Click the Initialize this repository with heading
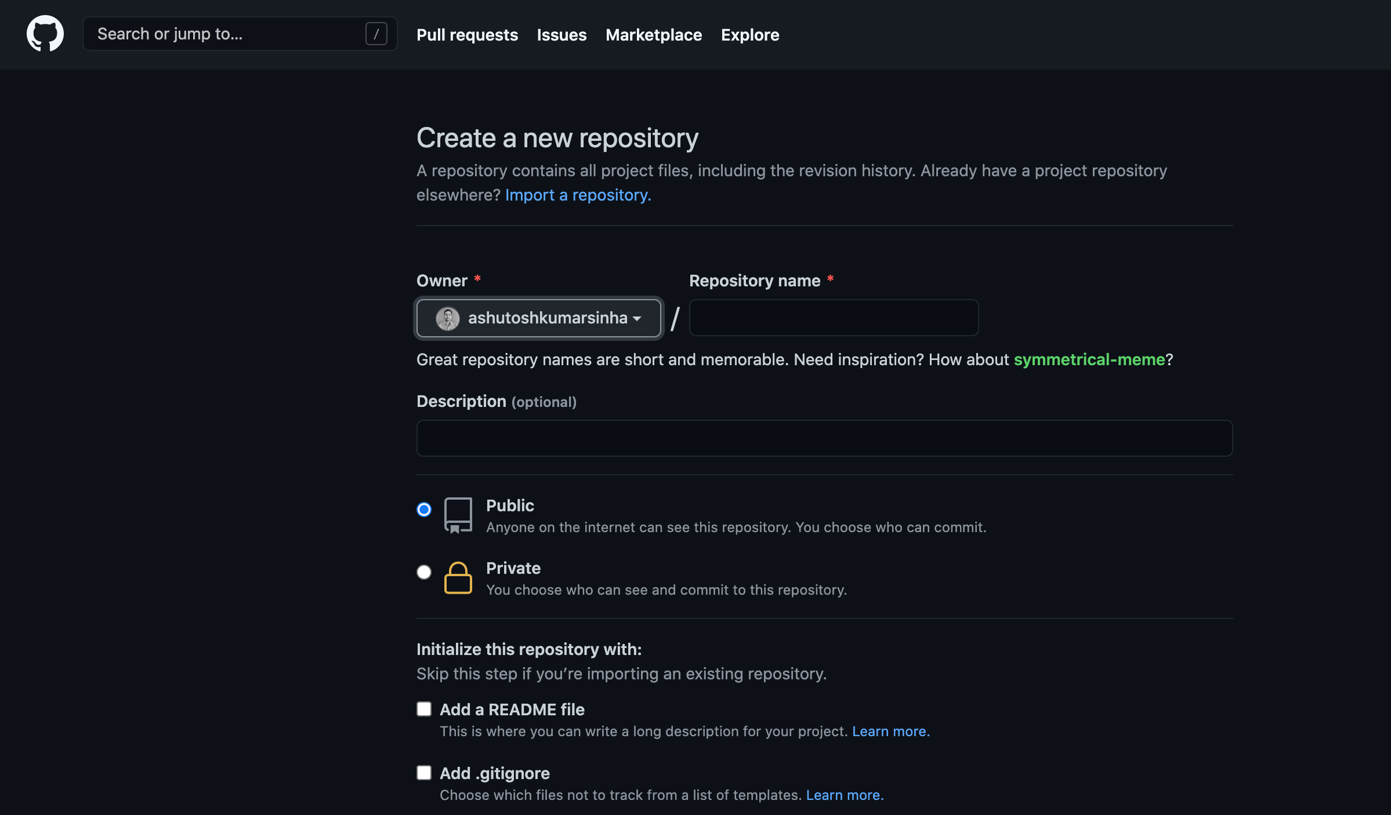 tap(529, 649)
